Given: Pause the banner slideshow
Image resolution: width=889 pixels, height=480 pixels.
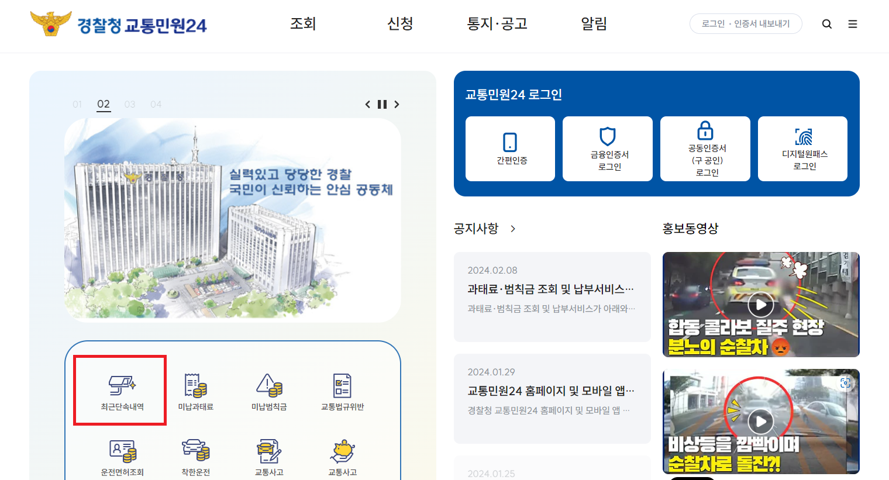Looking at the screenshot, I should (x=382, y=104).
